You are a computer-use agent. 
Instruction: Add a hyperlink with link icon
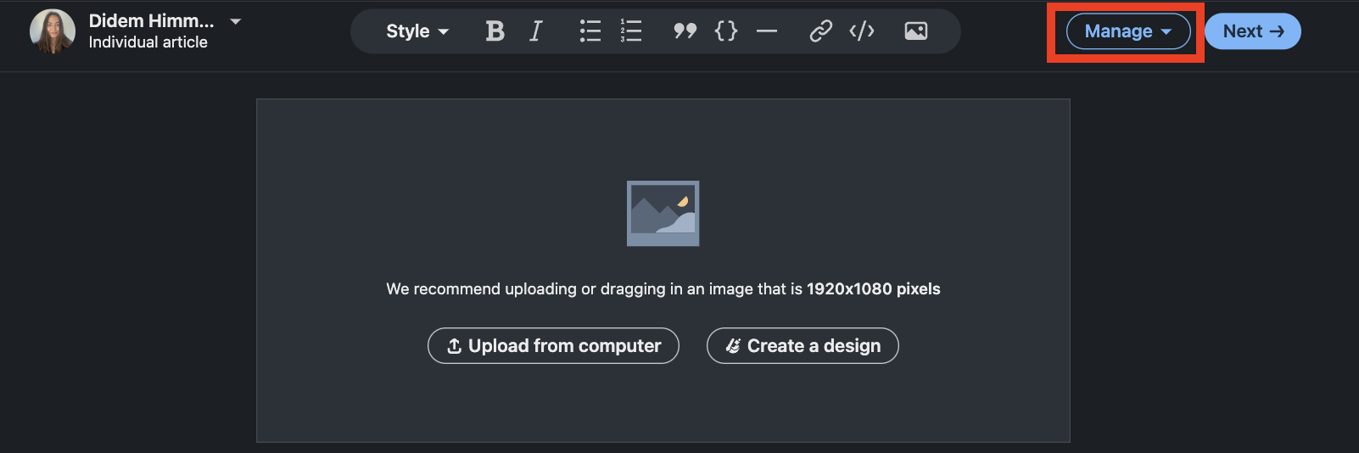(x=820, y=31)
